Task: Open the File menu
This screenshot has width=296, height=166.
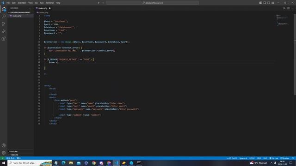Action: [8, 3]
